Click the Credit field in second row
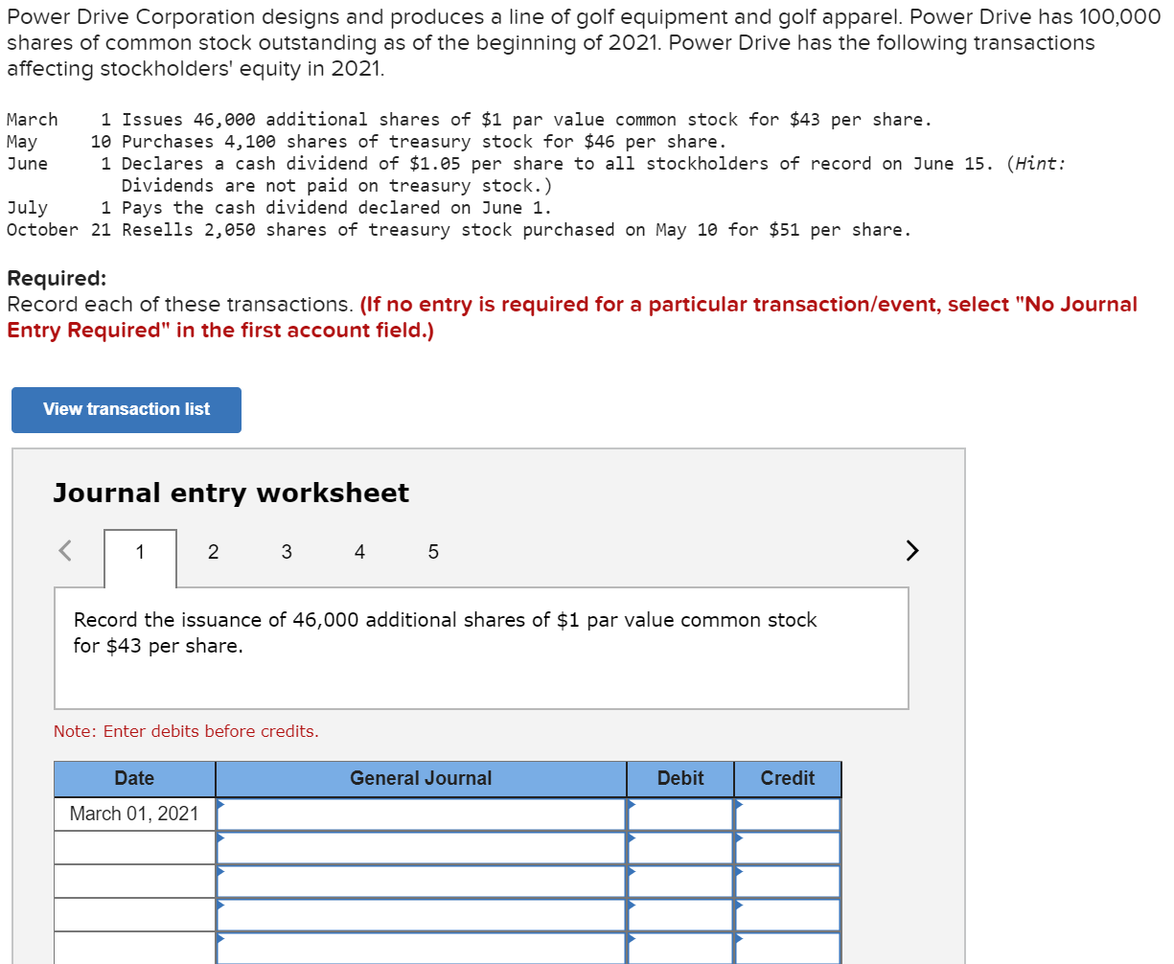The image size is (1174, 964). 788,848
